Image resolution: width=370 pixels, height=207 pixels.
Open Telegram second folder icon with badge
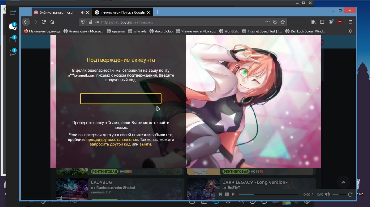click(x=13, y=39)
